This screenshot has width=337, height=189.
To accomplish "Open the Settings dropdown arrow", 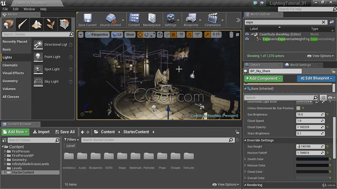I will pyautogui.click(x=178, y=20).
